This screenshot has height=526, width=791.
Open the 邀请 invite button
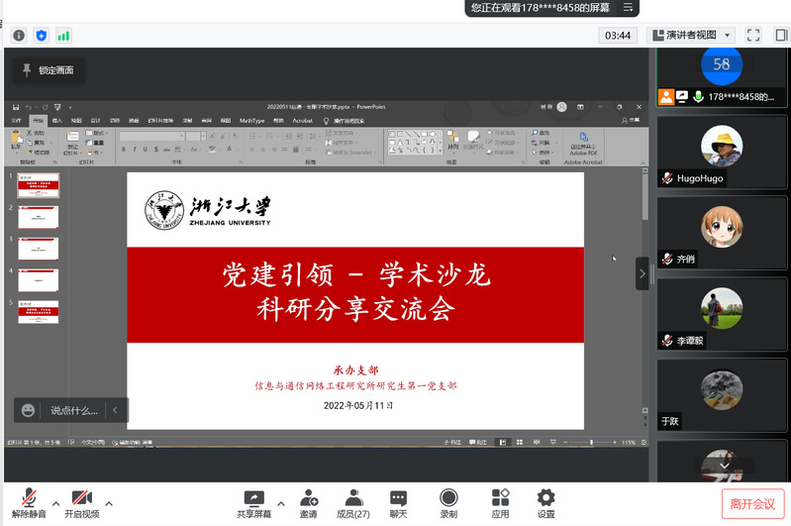308,503
